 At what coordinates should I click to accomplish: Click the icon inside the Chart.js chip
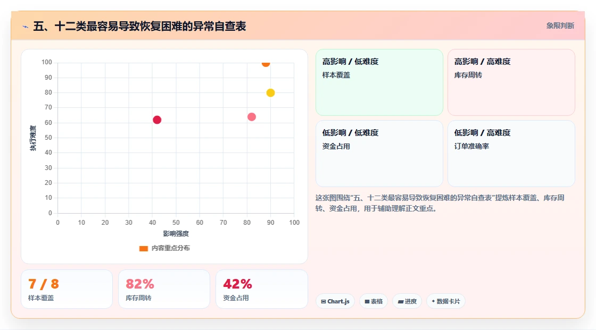(x=324, y=301)
